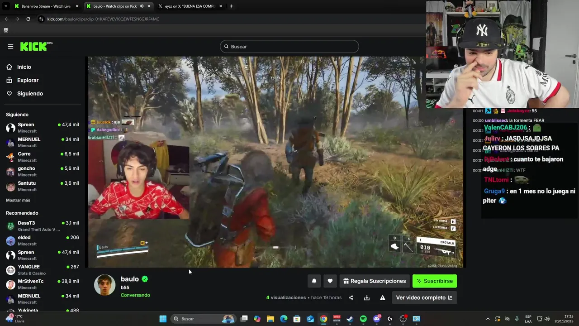Toggle the notification bell for baulo
Screen dimensions: 579x326
(x=314, y=281)
